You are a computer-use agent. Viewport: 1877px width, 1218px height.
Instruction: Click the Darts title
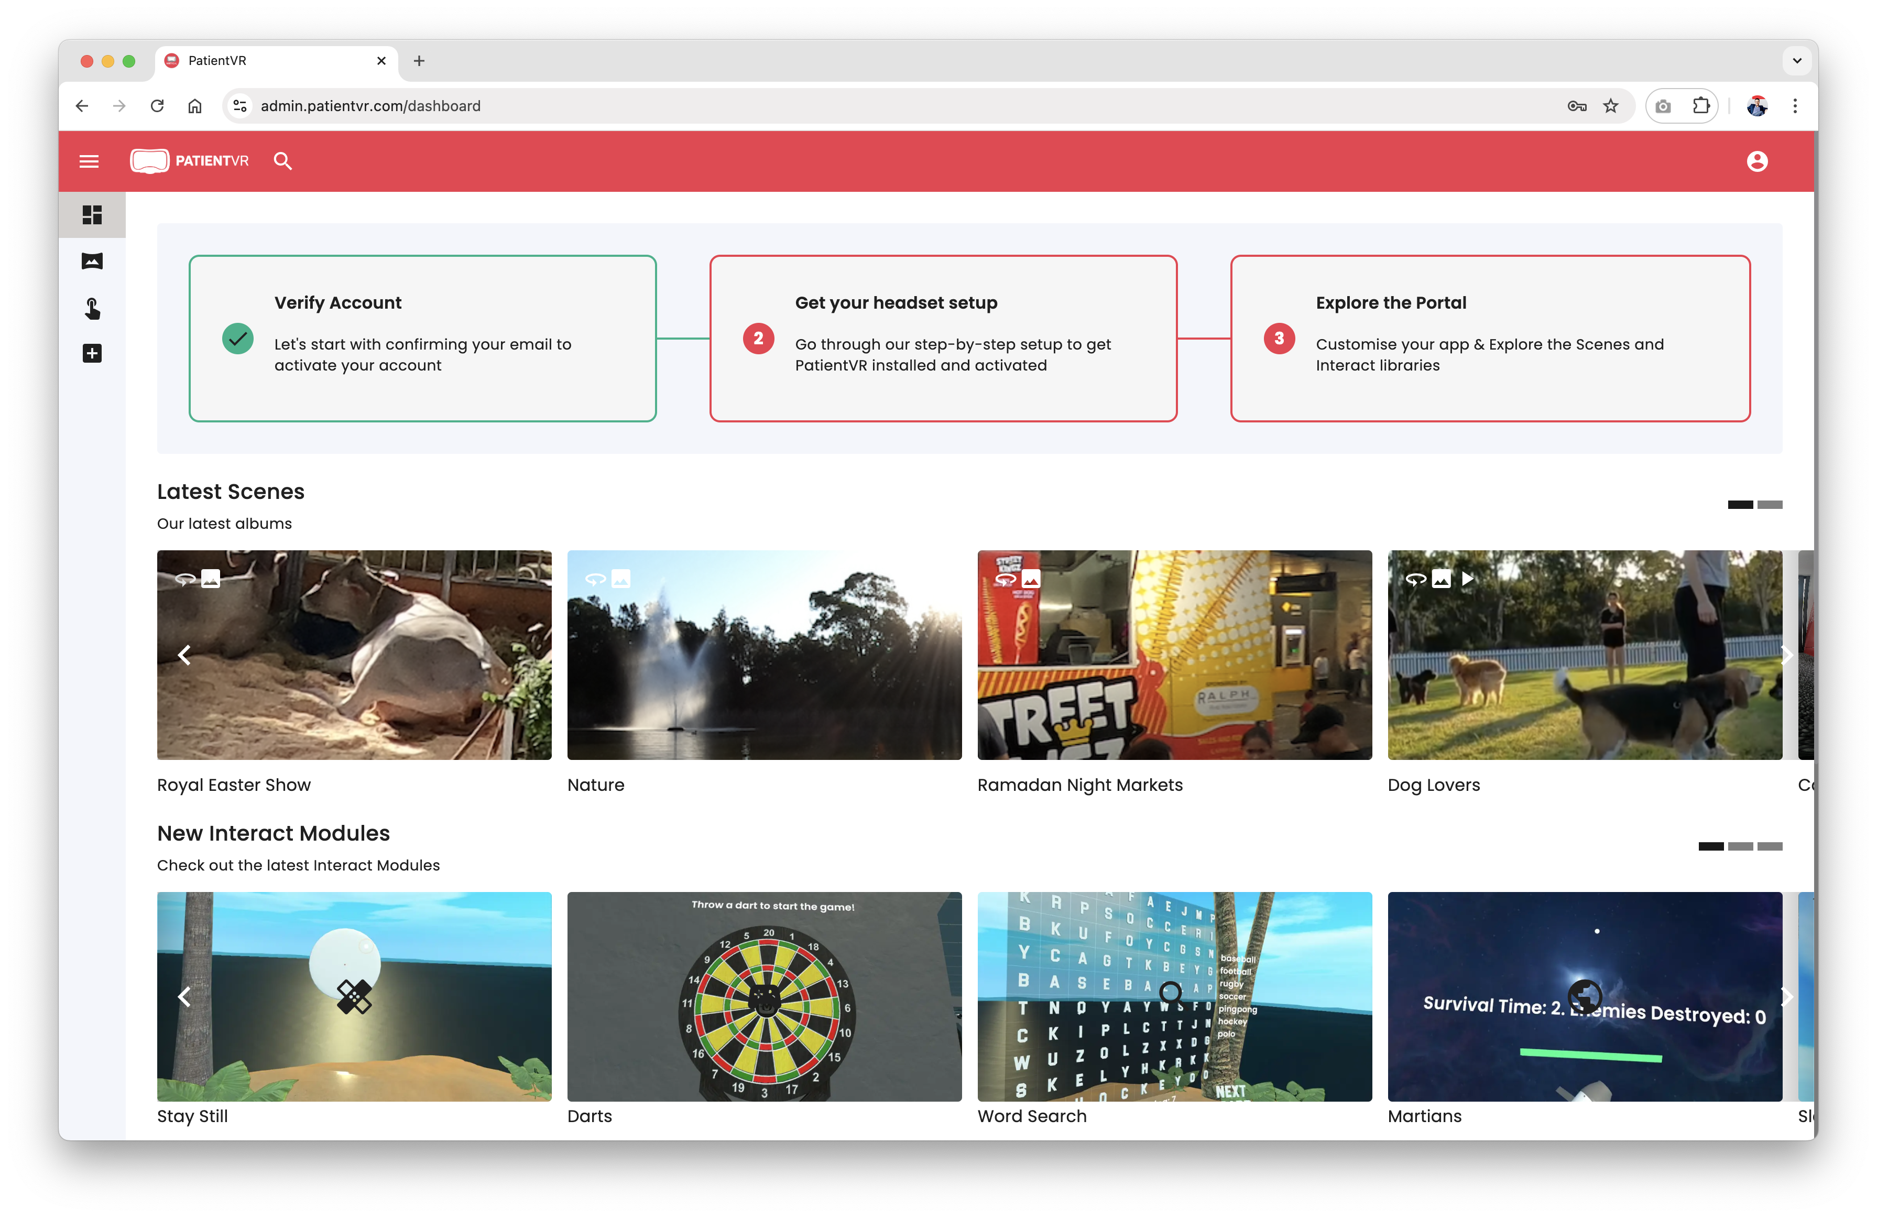[589, 1116]
